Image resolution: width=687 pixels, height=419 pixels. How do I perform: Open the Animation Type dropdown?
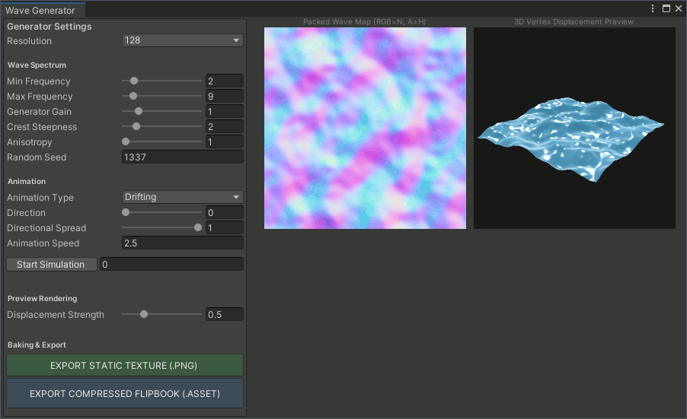coord(182,197)
